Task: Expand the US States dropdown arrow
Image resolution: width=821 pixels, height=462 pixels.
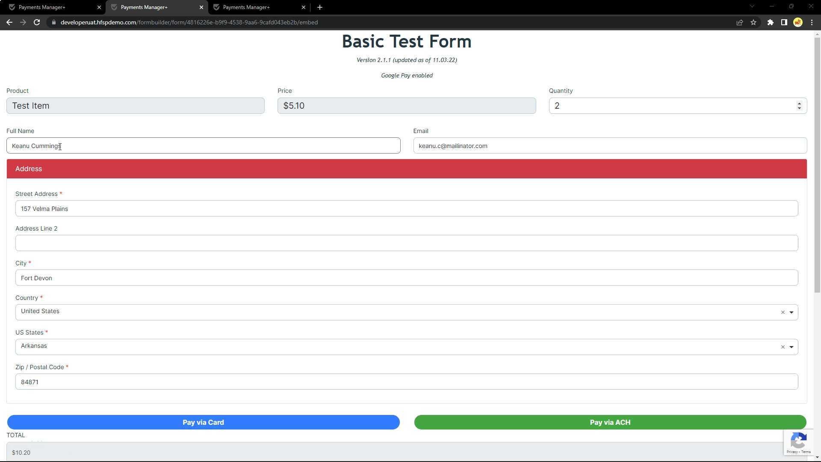Action: [791, 347]
